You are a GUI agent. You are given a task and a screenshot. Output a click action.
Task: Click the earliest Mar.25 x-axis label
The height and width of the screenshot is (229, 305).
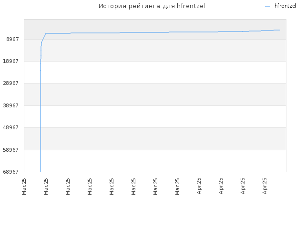(24, 187)
